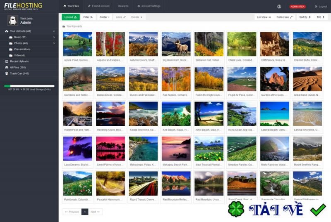Select the Lined Palms thumbnail
331x222 pixels.
(110, 149)
